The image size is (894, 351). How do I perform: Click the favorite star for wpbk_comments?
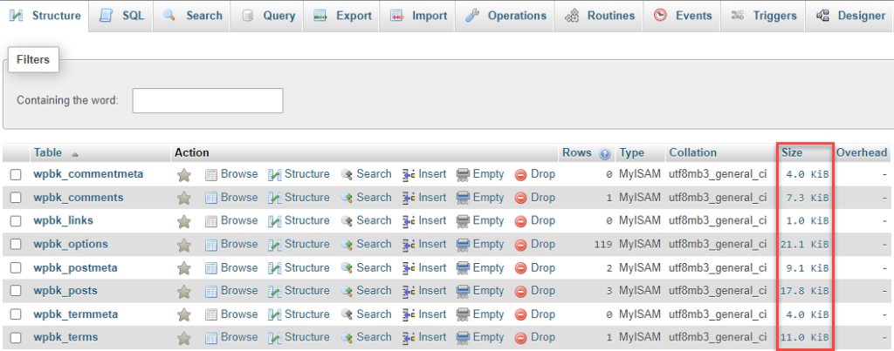click(x=183, y=198)
